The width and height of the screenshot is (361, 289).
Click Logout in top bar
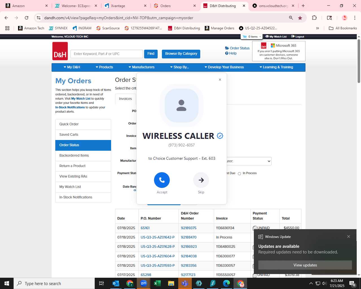point(298,37)
